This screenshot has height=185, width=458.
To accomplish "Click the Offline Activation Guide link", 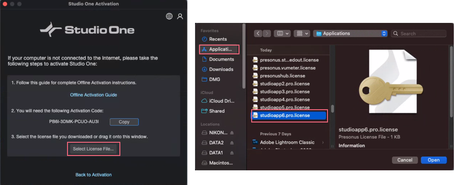I will (93, 95).
